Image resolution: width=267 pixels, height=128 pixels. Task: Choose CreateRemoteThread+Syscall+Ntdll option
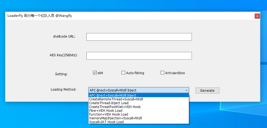click(x=139, y=99)
